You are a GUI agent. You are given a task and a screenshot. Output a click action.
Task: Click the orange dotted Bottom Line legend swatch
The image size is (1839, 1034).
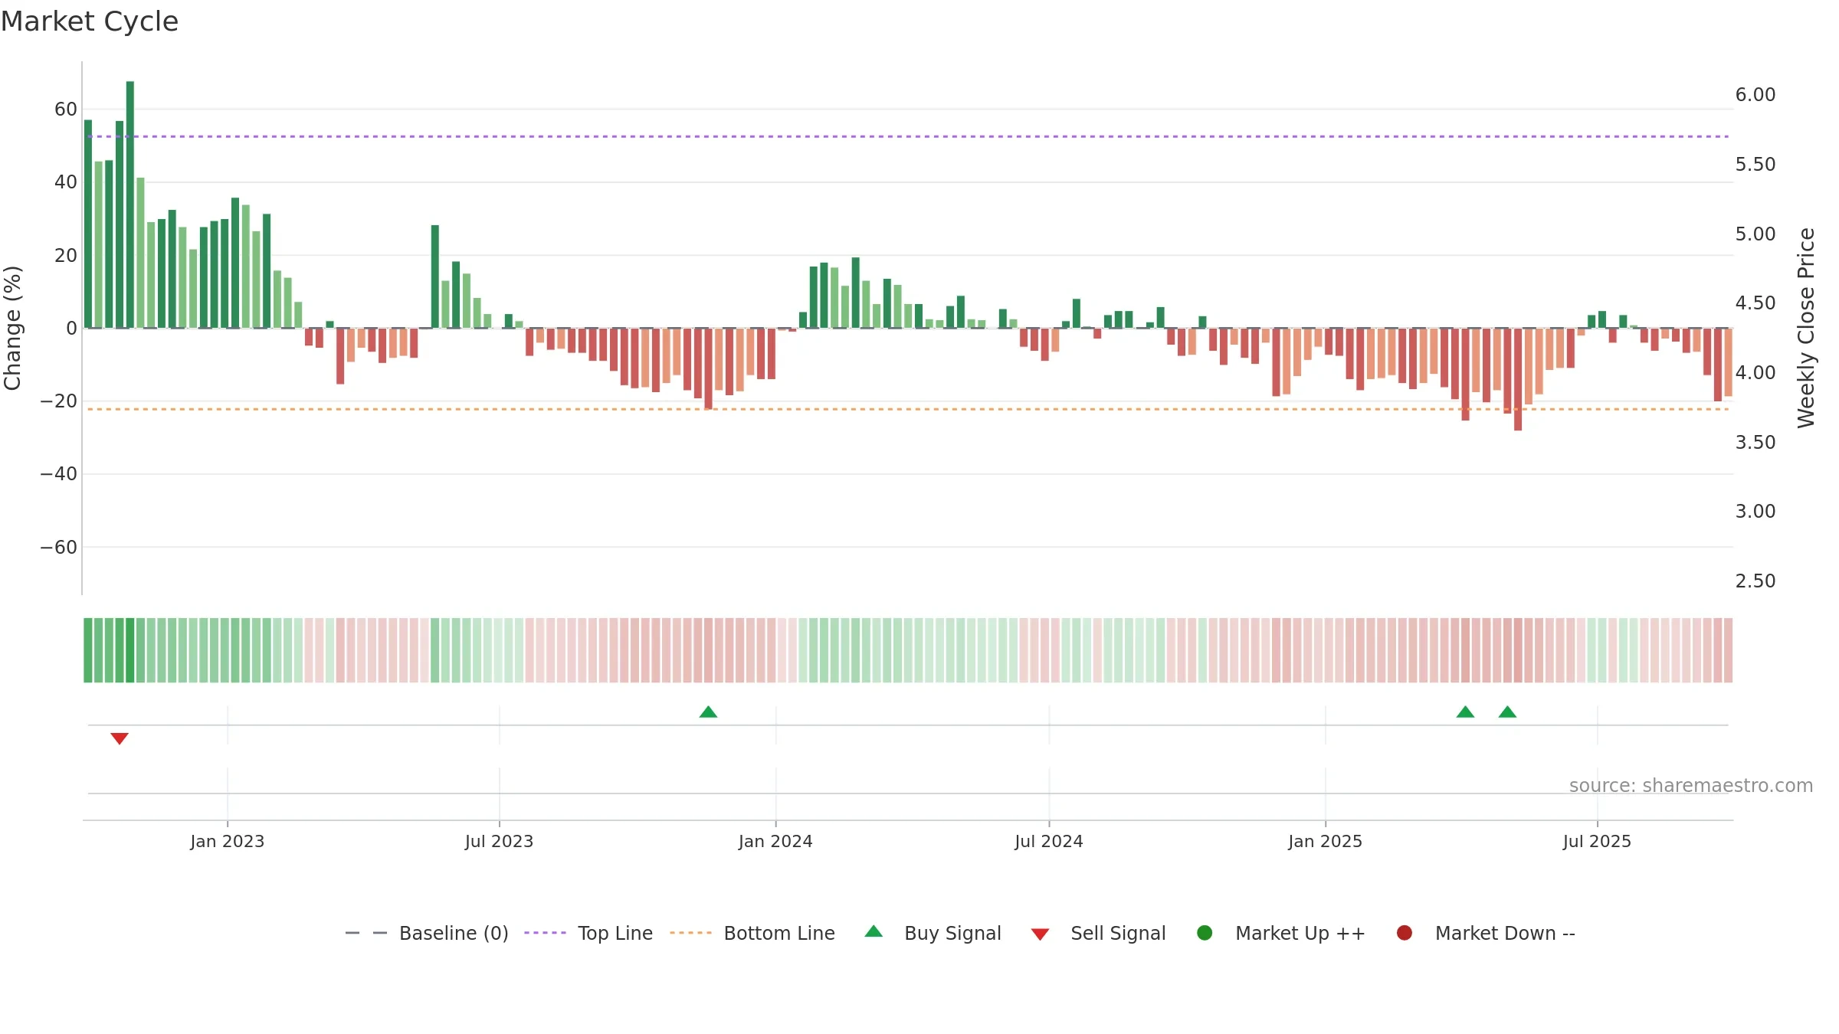click(690, 933)
